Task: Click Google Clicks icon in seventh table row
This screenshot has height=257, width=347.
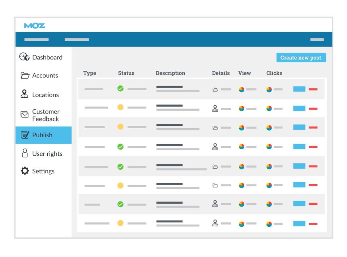Action: coord(269,204)
